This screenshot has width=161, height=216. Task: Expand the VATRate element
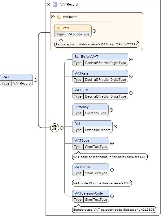[131, 76]
